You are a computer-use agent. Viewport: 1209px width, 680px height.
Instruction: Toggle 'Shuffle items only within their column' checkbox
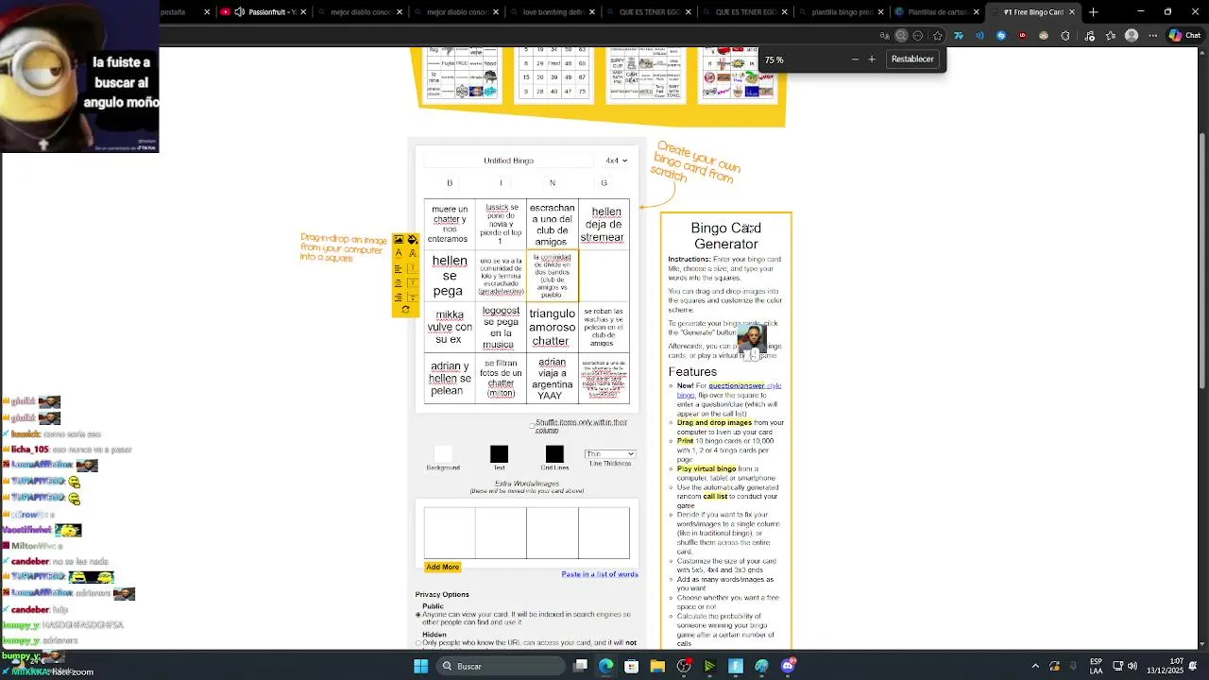[532, 424]
